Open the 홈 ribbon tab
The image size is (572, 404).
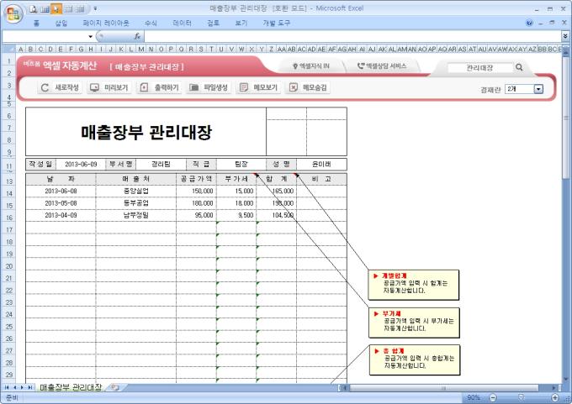click(36, 24)
